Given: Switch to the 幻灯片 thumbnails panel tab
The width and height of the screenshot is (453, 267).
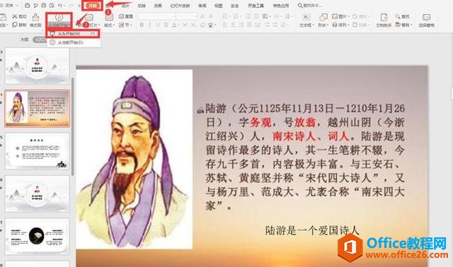Looking at the screenshot, I should (x=40, y=40).
